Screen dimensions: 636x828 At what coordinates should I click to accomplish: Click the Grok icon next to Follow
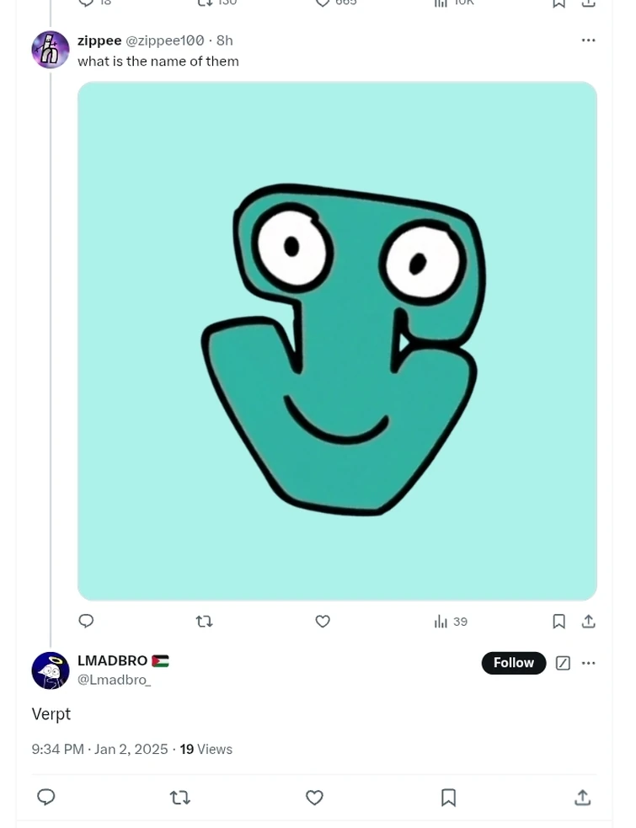tap(563, 663)
